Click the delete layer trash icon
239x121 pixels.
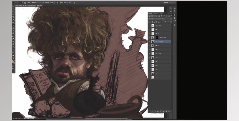coord(169,111)
